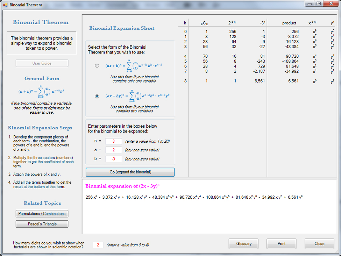Minimize the Binomial Theorem window
The image size is (341, 256).
click(310, 3)
